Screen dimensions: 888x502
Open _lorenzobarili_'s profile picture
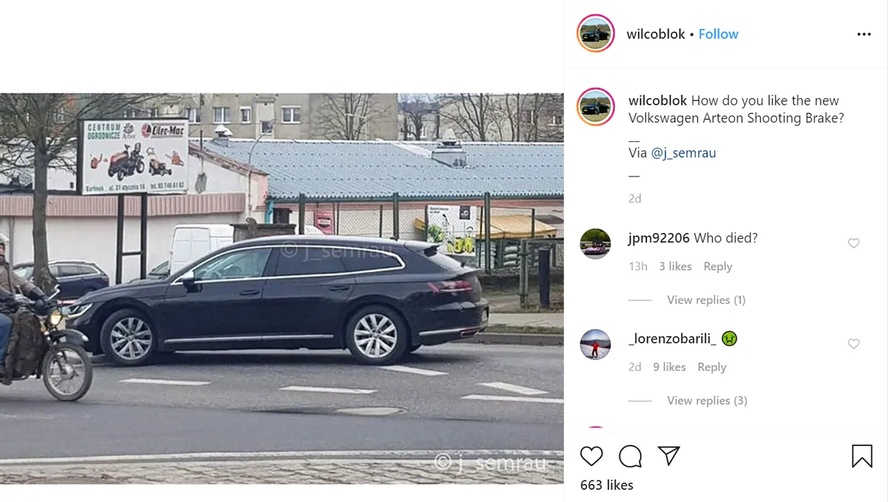pos(596,344)
